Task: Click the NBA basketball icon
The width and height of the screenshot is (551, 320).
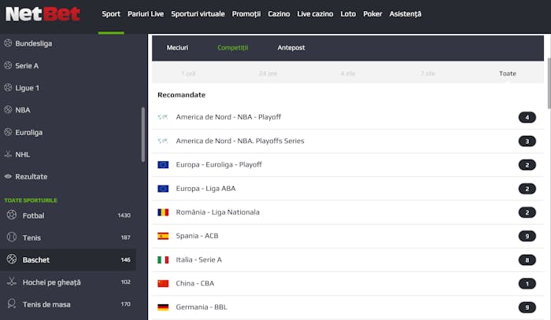Action: [x=8, y=109]
